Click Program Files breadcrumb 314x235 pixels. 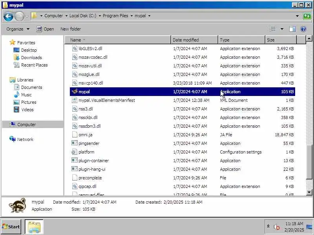coord(115,16)
